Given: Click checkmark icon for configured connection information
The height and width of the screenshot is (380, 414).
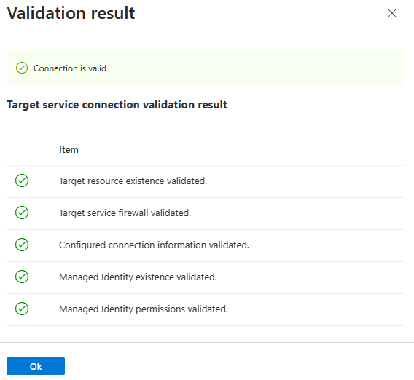Looking at the screenshot, I should (x=22, y=245).
